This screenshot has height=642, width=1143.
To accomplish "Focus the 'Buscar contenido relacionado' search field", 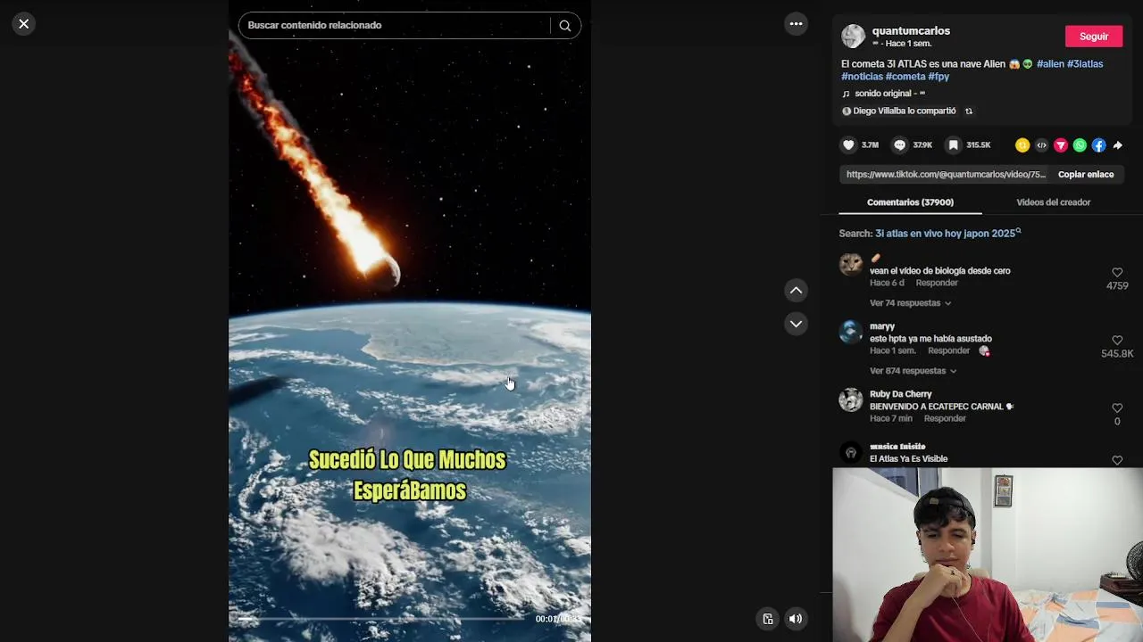I will point(396,26).
